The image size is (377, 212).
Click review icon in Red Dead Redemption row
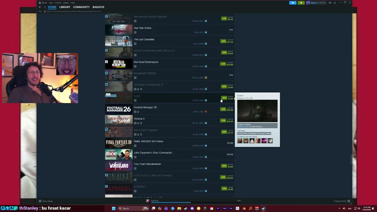[206, 66]
